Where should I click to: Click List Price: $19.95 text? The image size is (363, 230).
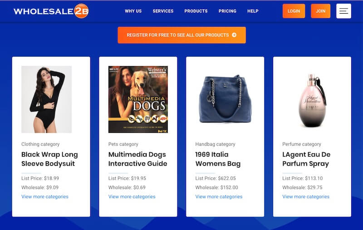tap(127, 178)
